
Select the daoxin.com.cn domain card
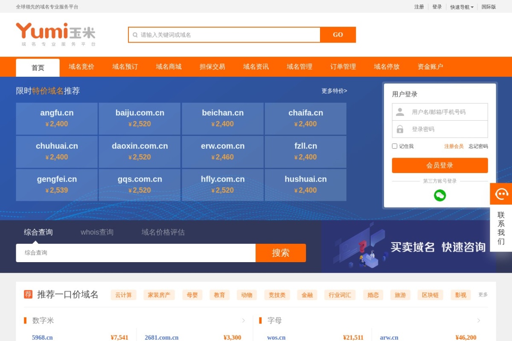[x=140, y=152]
